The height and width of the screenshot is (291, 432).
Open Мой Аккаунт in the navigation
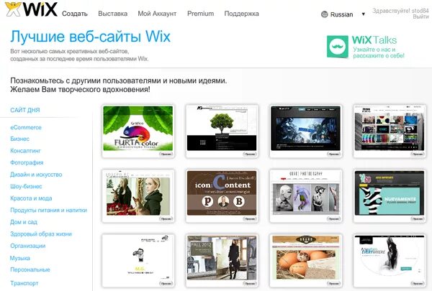point(157,14)
